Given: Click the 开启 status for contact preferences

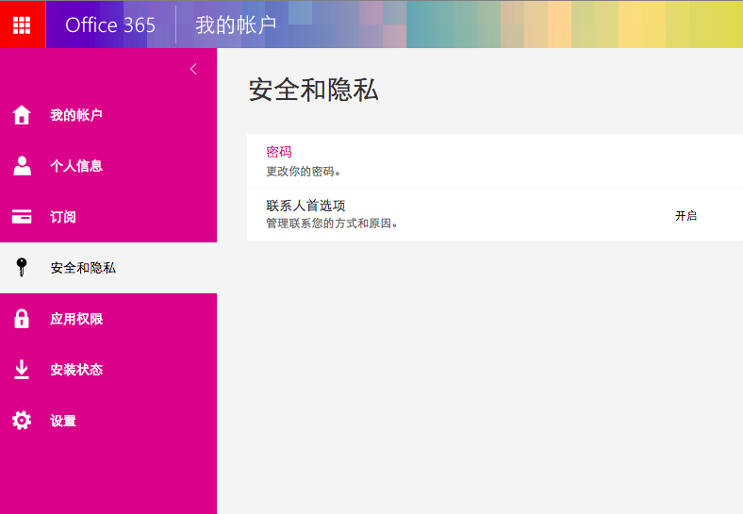Looking at the screenshot, I should (x=685, y=215).
